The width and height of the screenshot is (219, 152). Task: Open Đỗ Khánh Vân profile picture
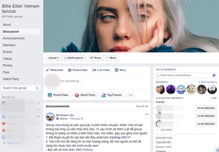coord(50,117)
